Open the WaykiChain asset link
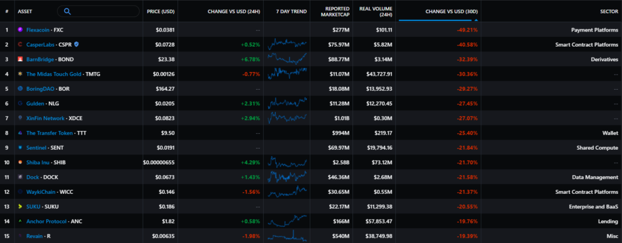 [x=42, y=192]
